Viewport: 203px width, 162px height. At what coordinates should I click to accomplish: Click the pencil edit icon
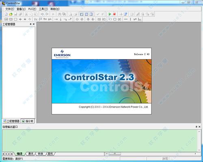pyautogui.click(x=138, y=14)
